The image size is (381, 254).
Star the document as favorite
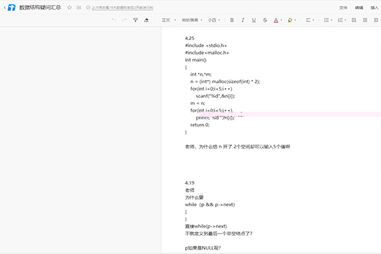pyautogui.click(x=69, y=8)
